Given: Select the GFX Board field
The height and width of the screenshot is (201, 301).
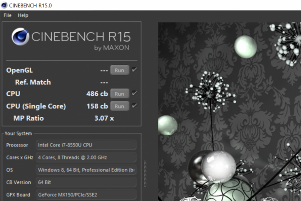Looking at the screenshot, I should click(86, 195).
